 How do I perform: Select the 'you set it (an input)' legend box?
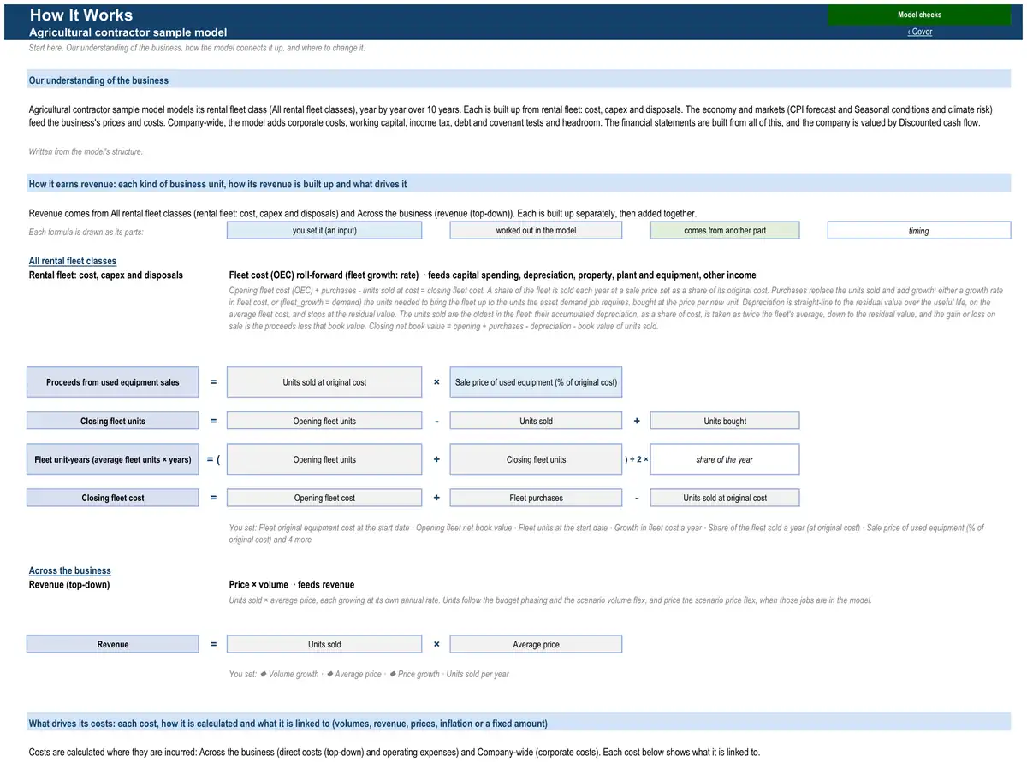coord(324,230)
